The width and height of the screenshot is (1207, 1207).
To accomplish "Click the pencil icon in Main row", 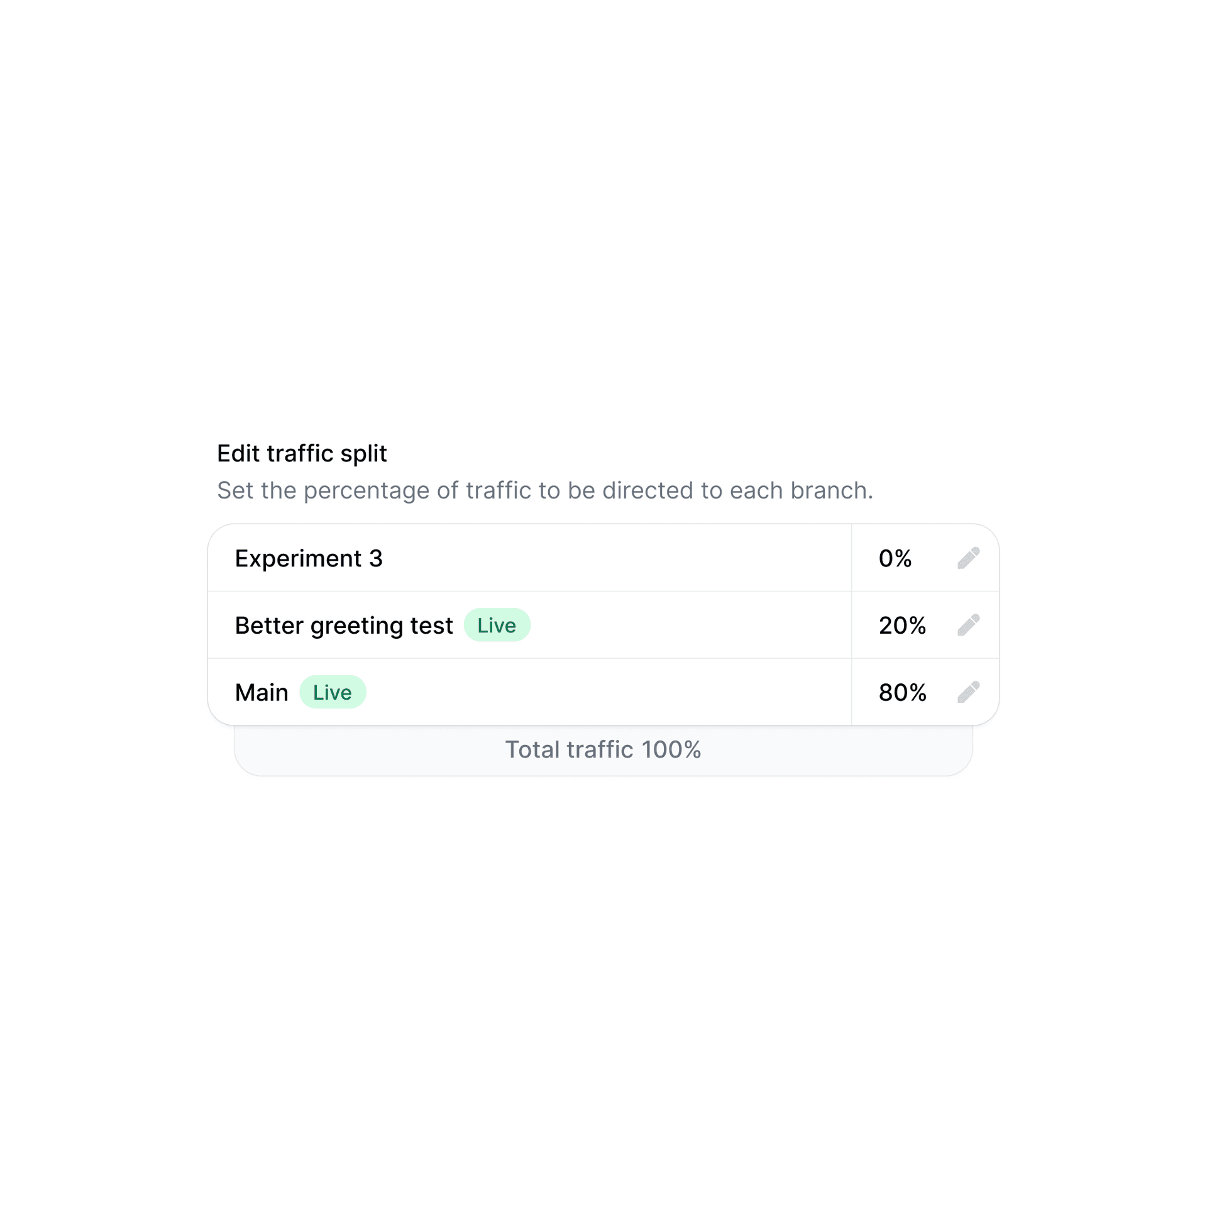I will (968, 692).
